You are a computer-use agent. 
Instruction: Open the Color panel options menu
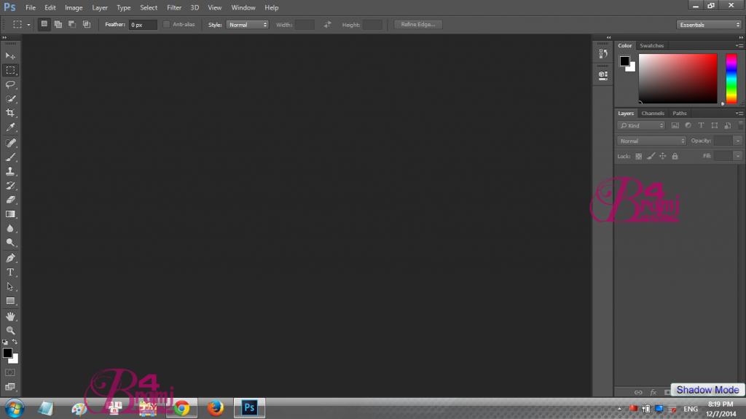coord(739,46)
